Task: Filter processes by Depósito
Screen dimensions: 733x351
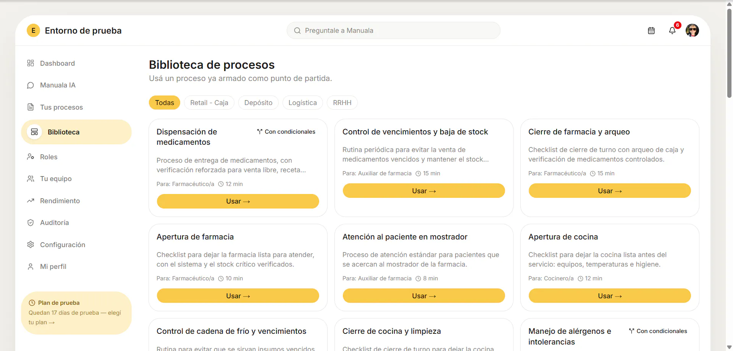Action: tap(258, 103)
